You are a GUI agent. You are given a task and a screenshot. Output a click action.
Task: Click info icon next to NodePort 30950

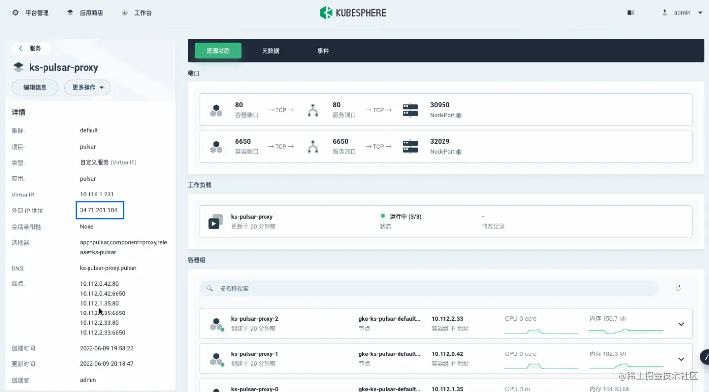(459, 116)
